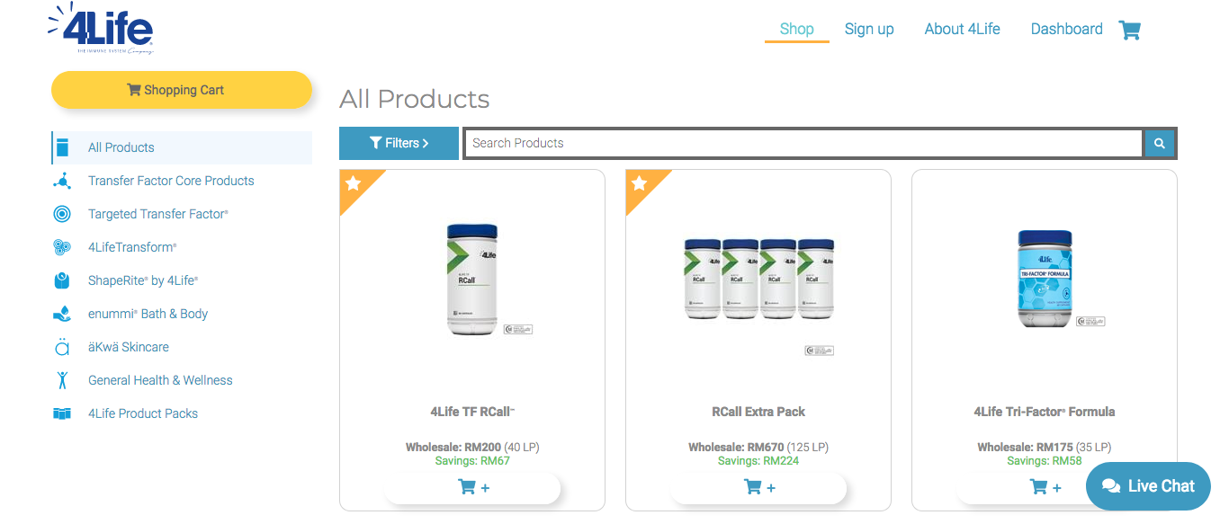Expand the Filters dropdown
Viewport: 1229px width, 524px height.
coord(399,143)
